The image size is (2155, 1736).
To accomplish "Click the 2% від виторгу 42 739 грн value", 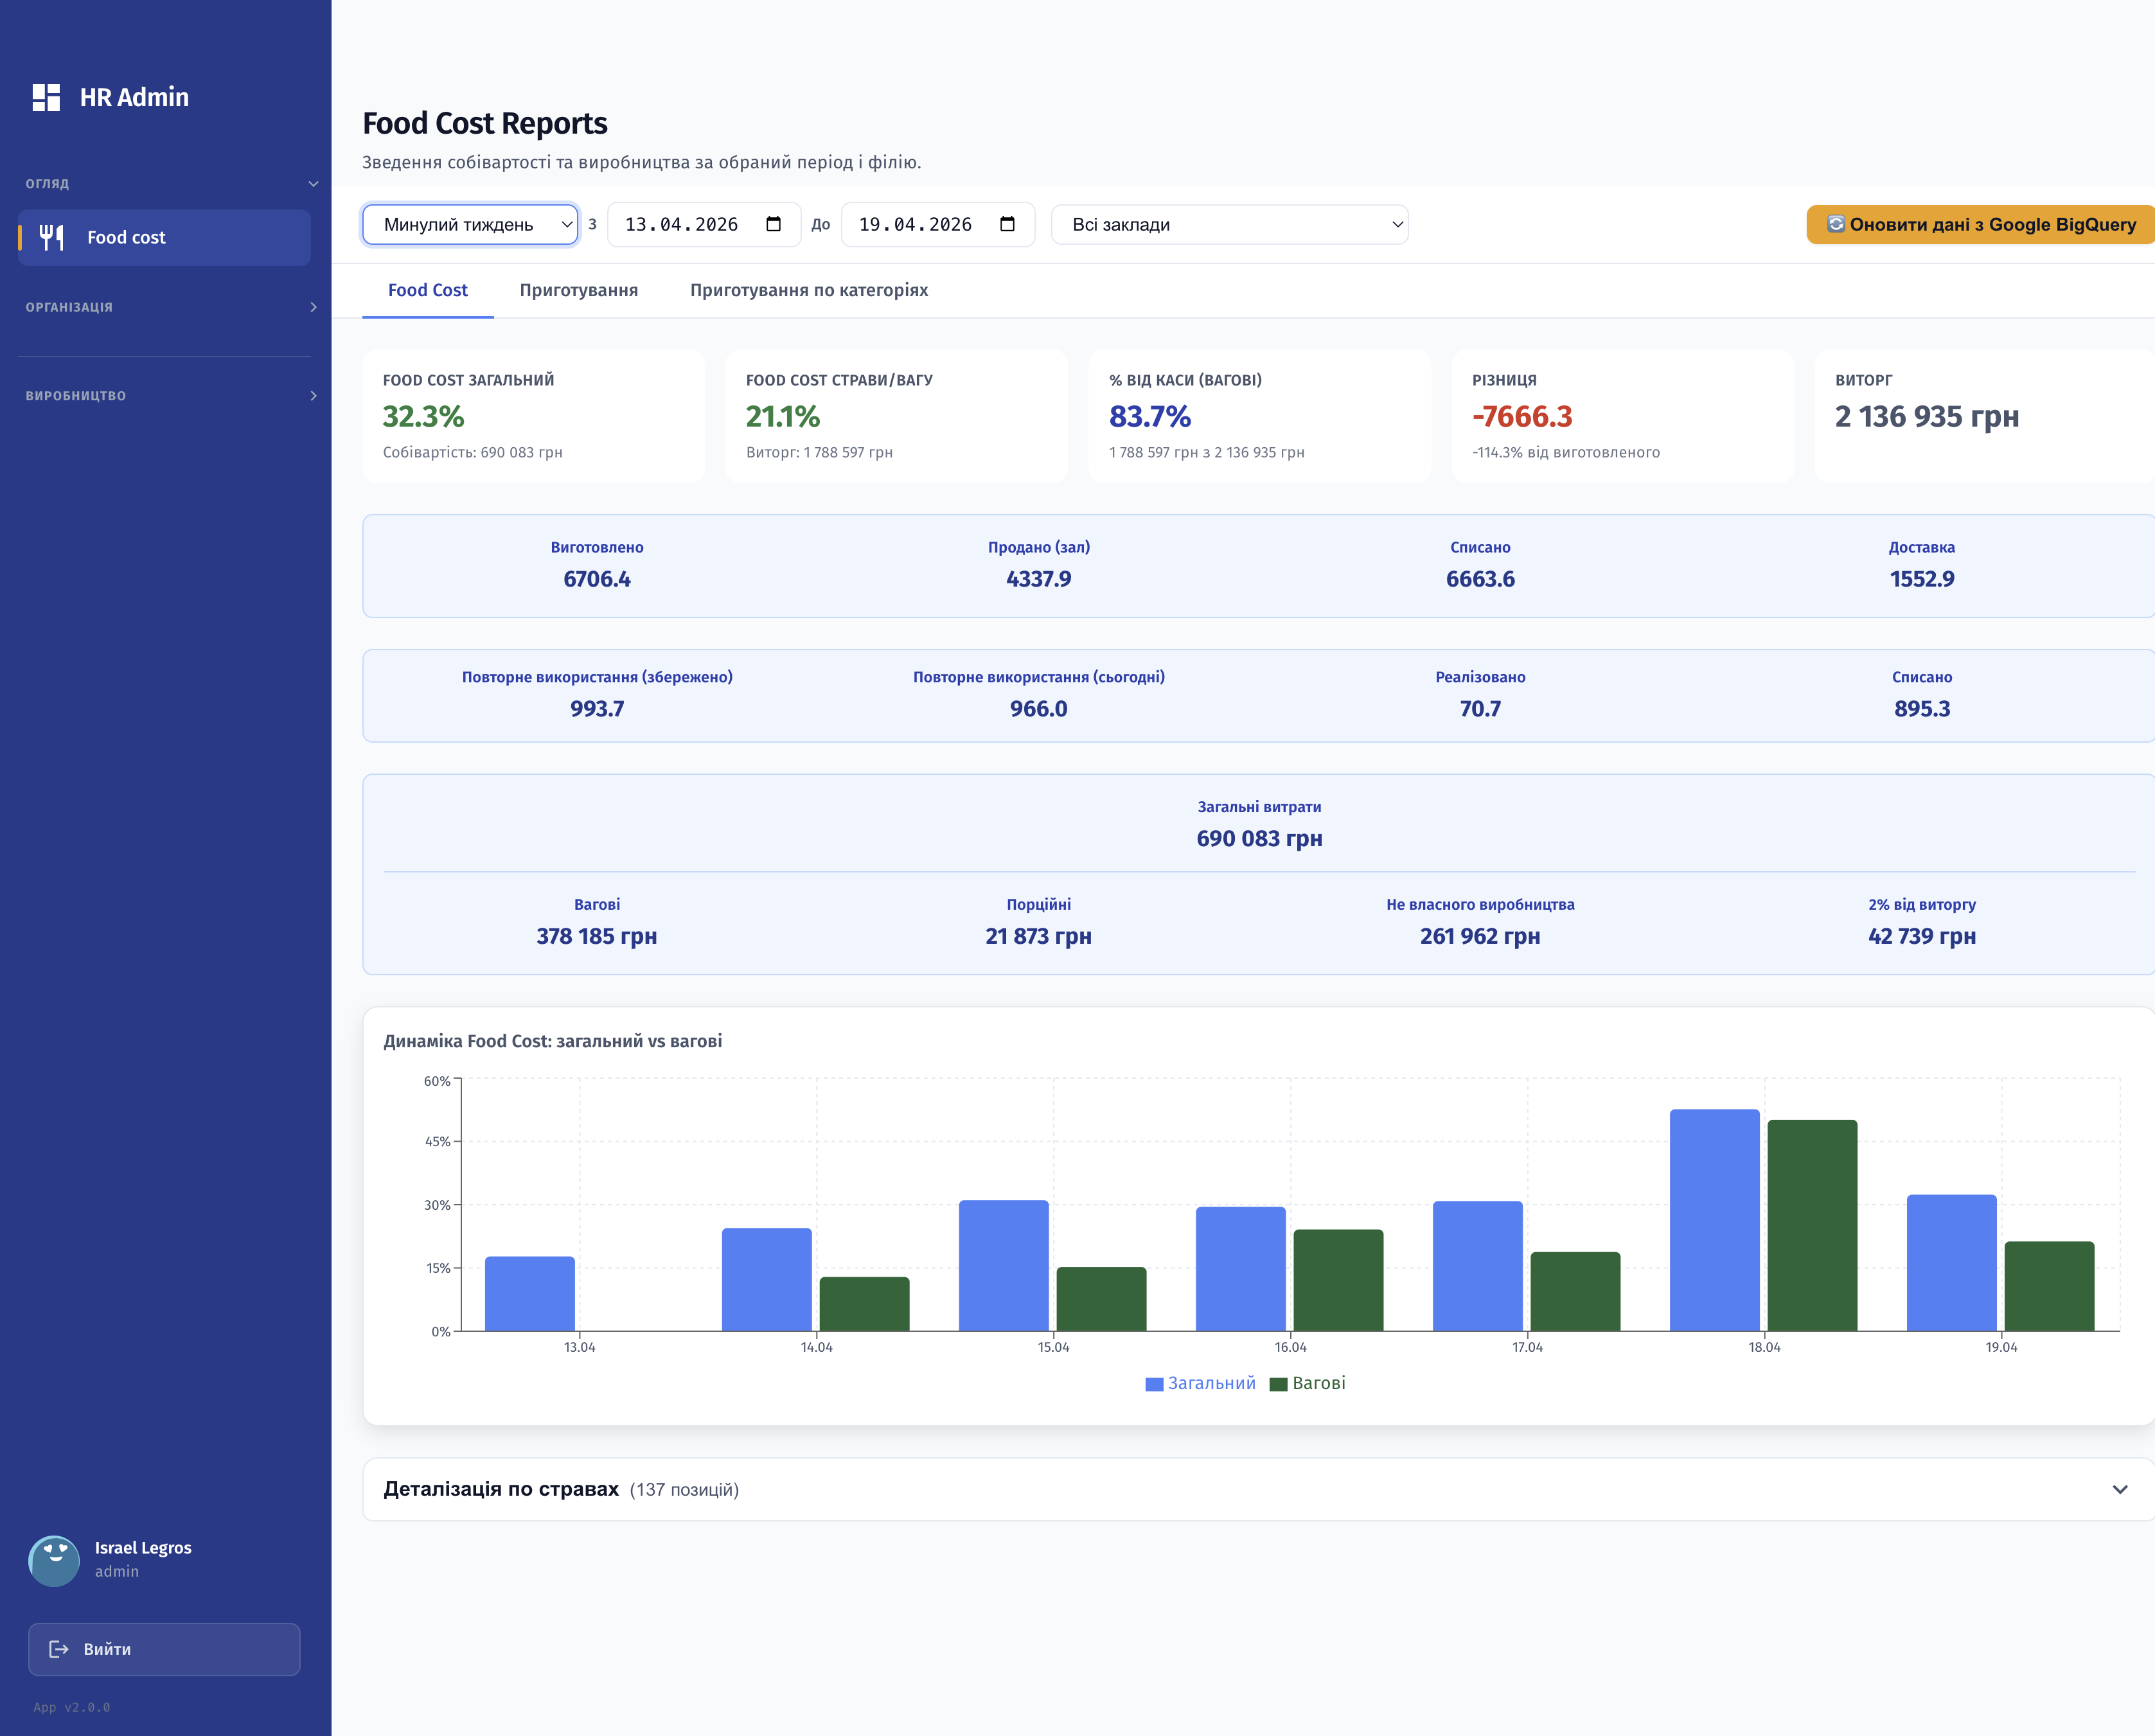I will coord(1922,936).
